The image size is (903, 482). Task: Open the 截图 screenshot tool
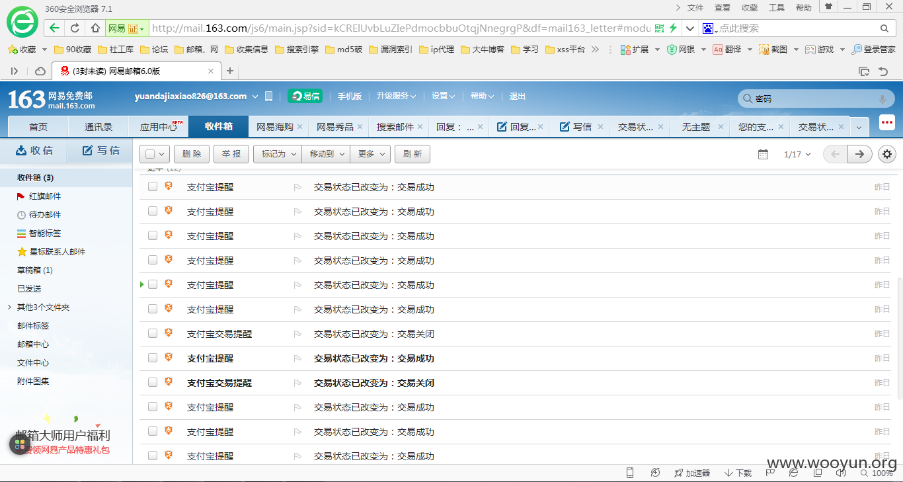tap(773, 50)
